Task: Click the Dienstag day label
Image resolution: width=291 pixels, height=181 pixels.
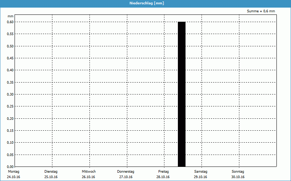Action: pyautogui.click(x=51, y=172)
